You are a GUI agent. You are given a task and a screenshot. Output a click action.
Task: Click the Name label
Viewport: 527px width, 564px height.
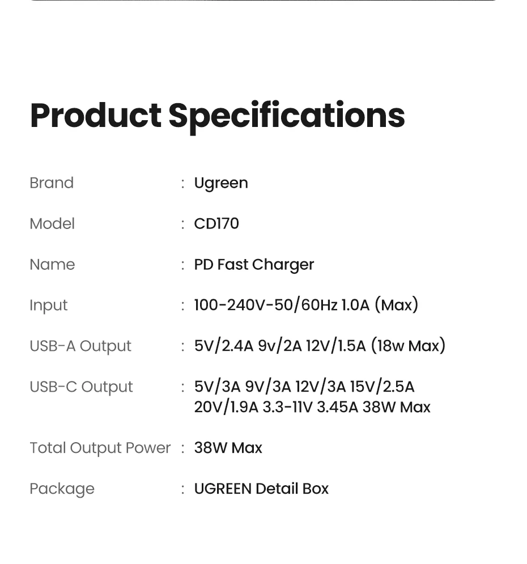coord(52,265)
